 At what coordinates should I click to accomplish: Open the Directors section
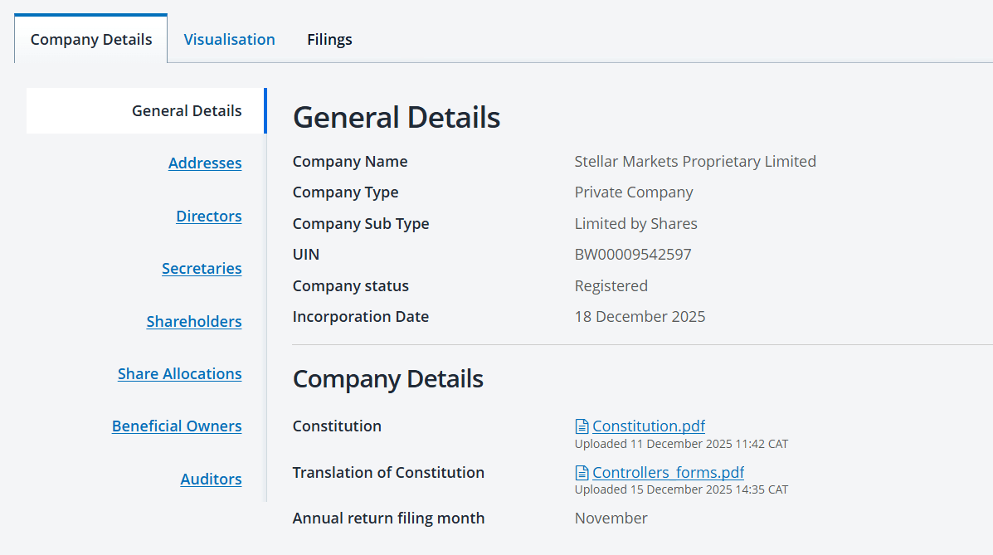click(x=209, y=216)
